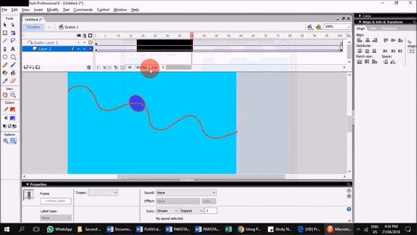Select the Text tool

(x=13, y=49)
